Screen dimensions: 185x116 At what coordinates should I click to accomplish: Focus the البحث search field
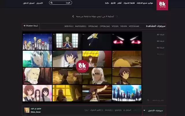pyautogui.click(x=60, y=3)
